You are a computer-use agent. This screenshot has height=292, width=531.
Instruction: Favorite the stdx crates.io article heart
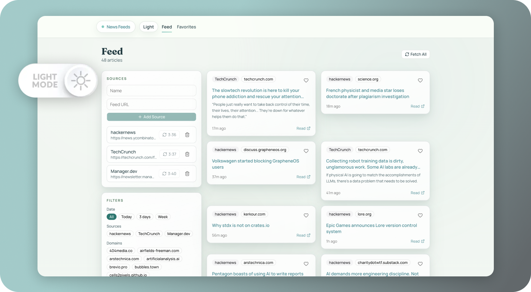[306, 215]
